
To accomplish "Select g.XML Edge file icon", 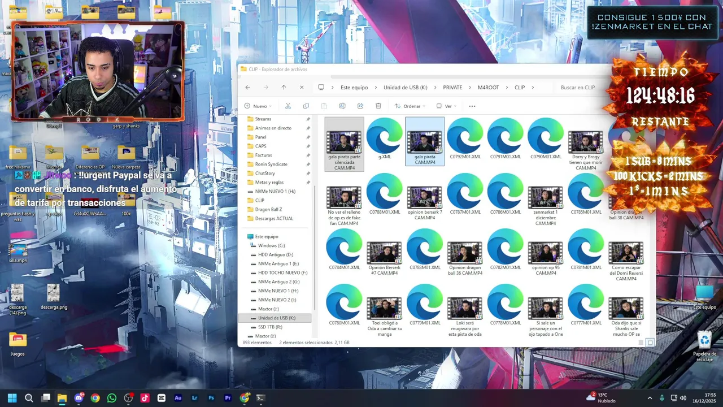I will coord(385,139).
